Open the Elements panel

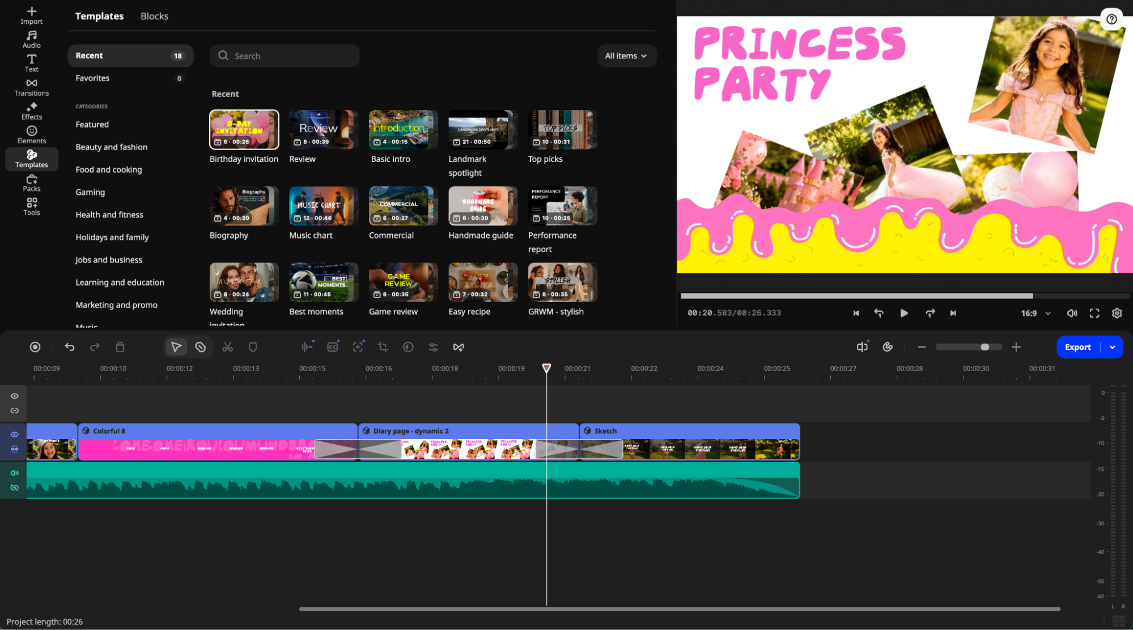tap(32, 135)
